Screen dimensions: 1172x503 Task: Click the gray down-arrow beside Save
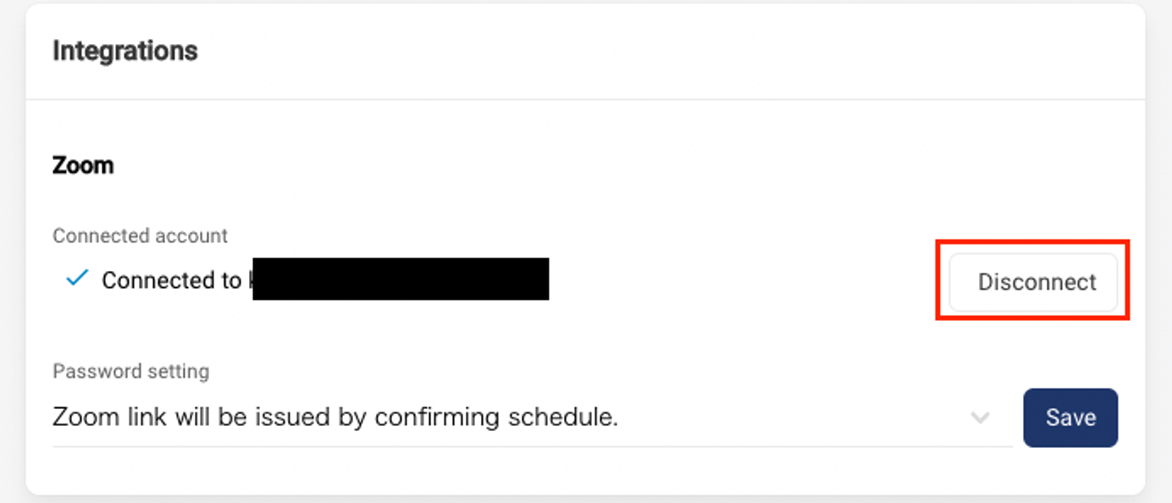(980, 417)
